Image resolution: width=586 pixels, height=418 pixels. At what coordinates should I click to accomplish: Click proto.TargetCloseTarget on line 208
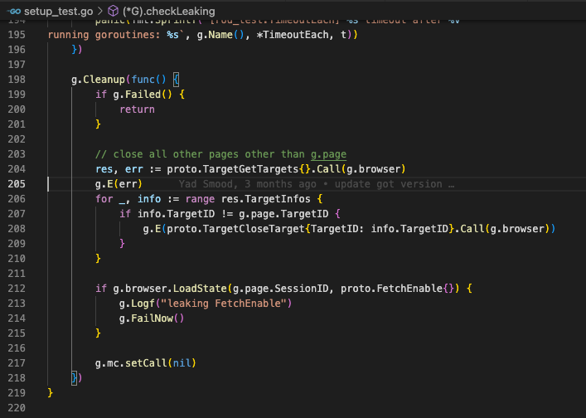click(236, 229)
